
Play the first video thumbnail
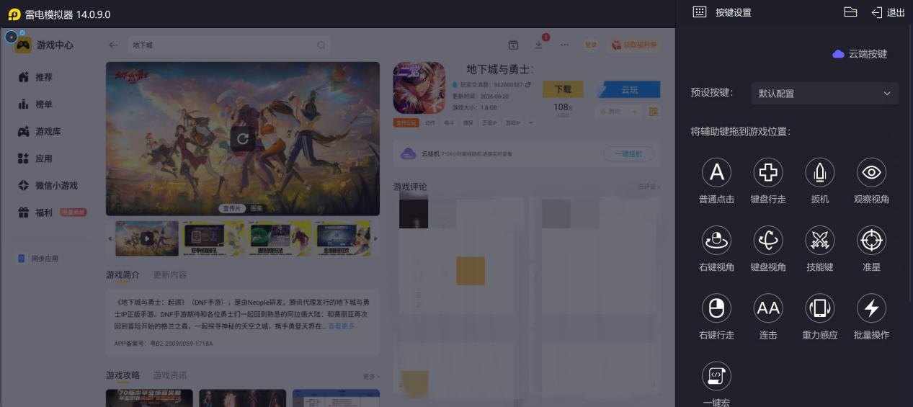pos(147,238)
